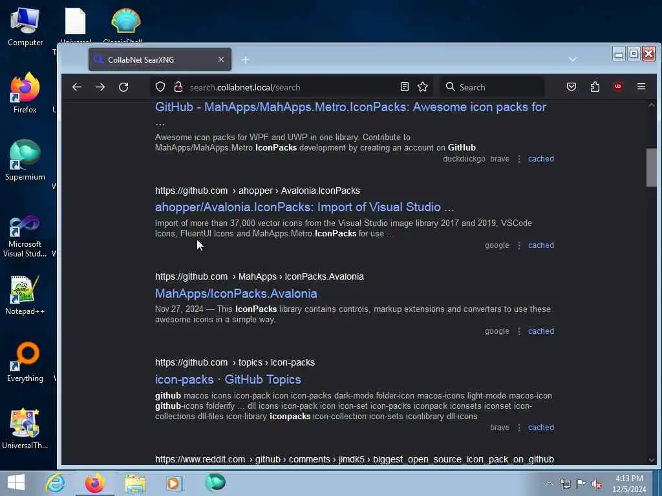Open the Pocket save icon
This screenshot has height=496, width=662.
tap(571, 87)
